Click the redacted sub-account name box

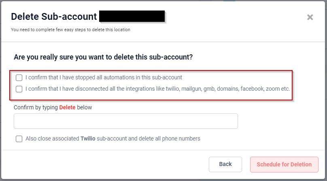(x=132, y=17)
